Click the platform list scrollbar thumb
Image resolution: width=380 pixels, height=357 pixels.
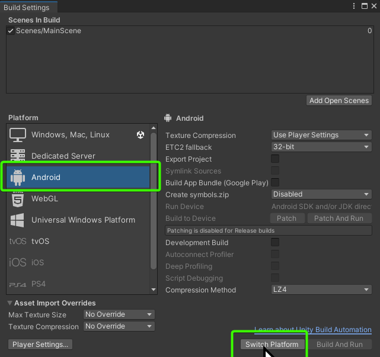[x=154, y=201]
